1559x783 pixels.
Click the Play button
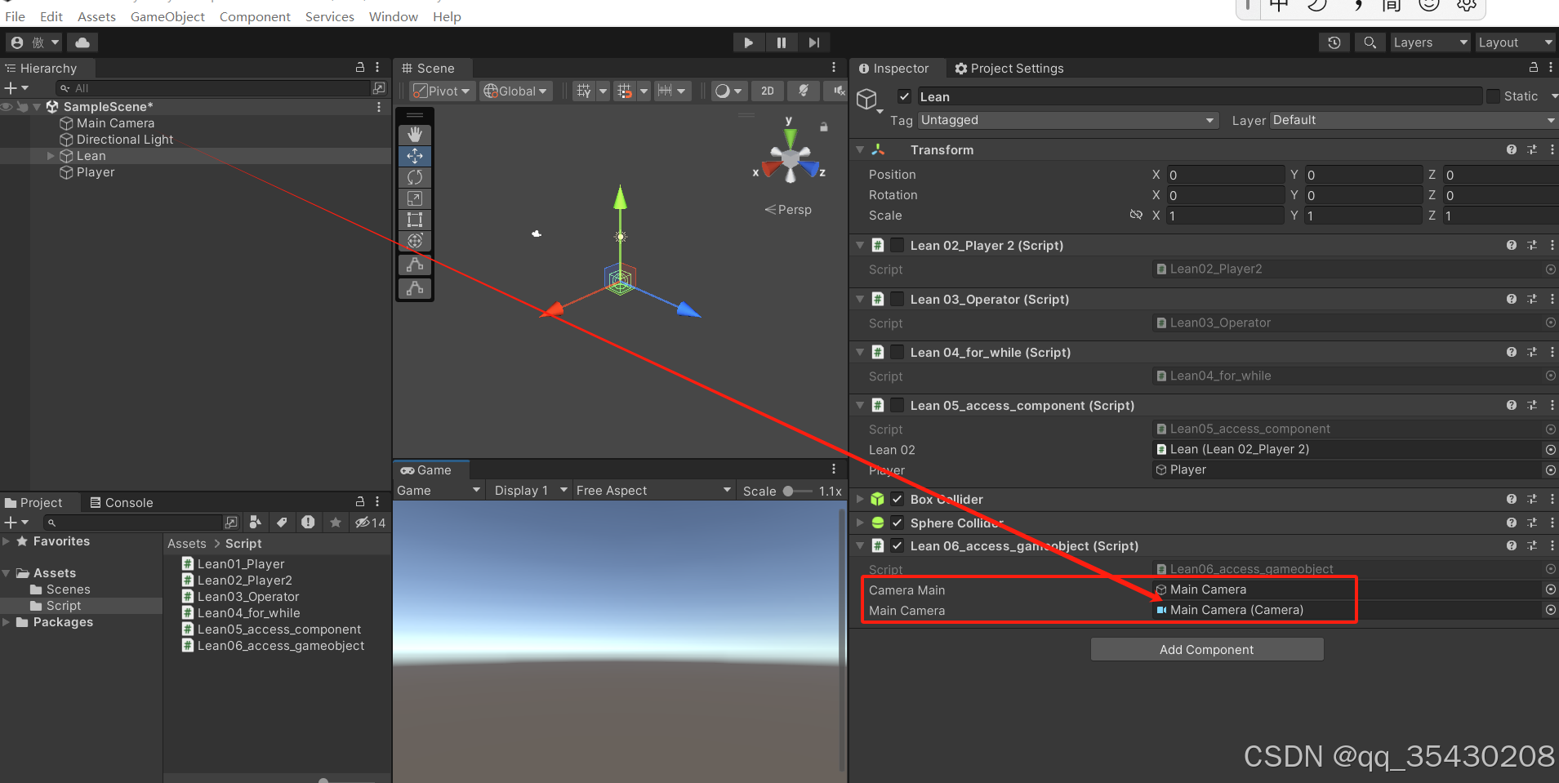click(748, 42)
